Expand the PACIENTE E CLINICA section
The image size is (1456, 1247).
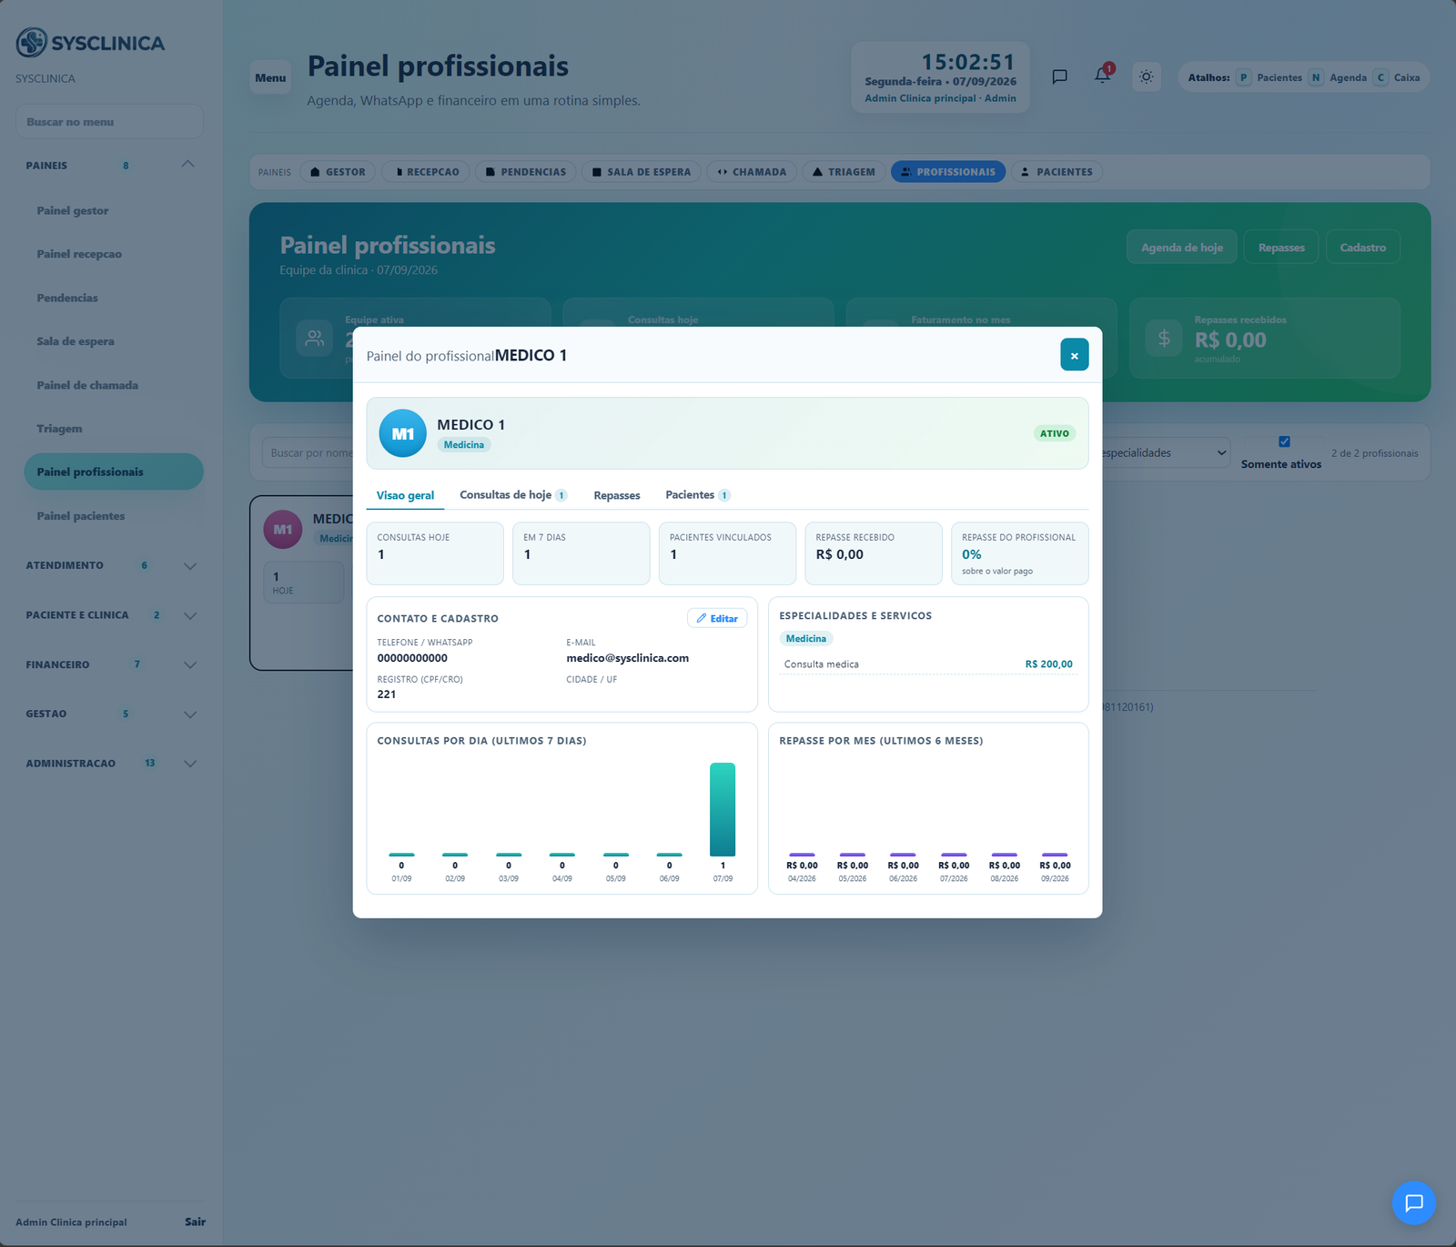[190, 615]
